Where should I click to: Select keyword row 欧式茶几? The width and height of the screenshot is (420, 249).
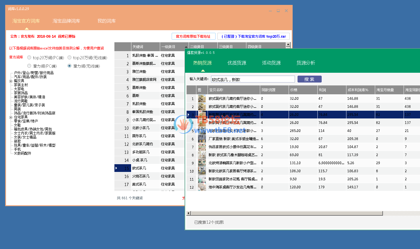(x=149, y=168)
